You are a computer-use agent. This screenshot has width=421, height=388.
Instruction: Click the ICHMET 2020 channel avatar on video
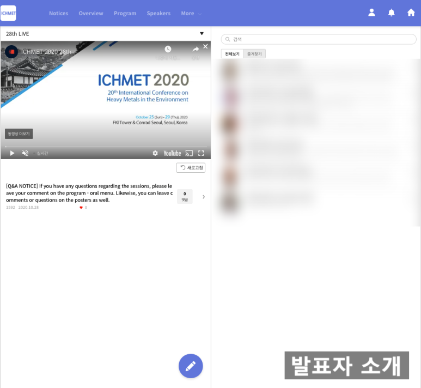(11, 52)
